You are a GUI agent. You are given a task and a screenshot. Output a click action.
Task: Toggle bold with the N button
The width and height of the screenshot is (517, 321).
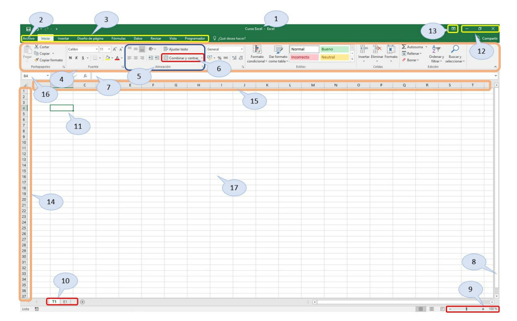coord(70,58)
